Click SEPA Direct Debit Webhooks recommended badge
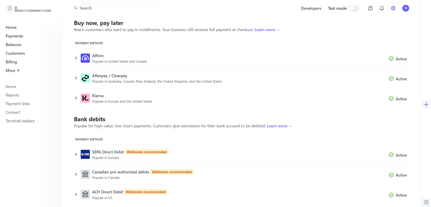This screenshot has width=431, height=207. pyautogui.click(x=146, y=152)
